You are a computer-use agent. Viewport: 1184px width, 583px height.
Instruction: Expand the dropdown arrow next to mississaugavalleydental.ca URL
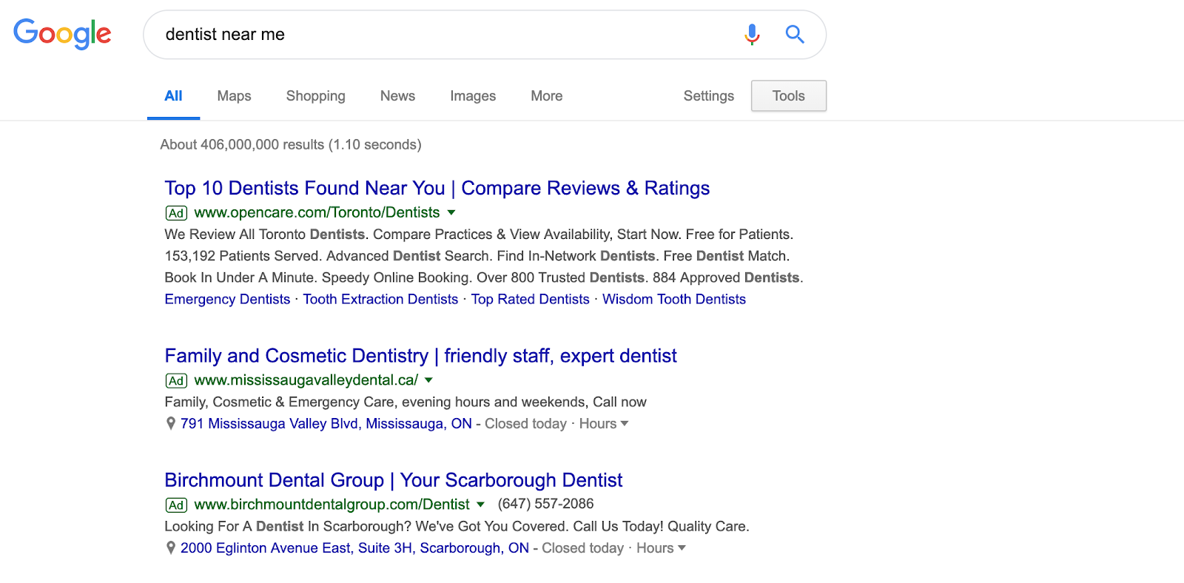point(428,380)
